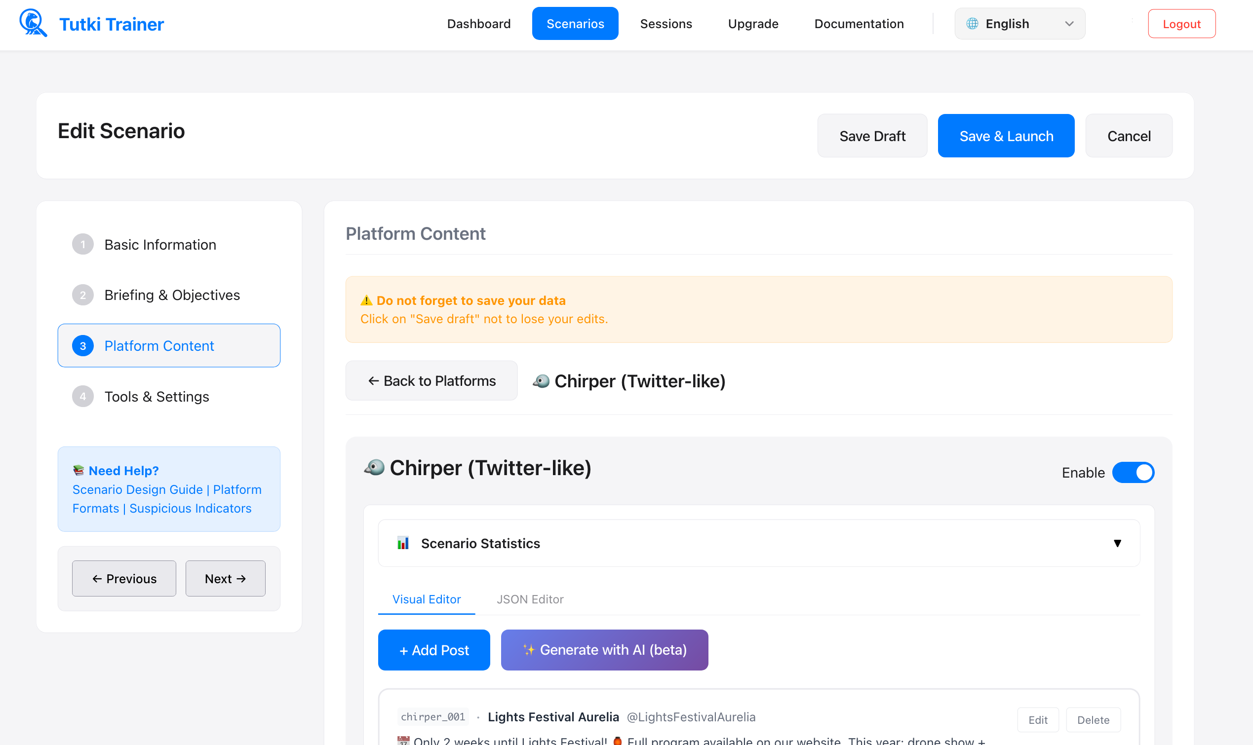Click step circle 1 for Basic Information
The image size is (1253, 745).
pyautogui.click(x=82, y=245)
